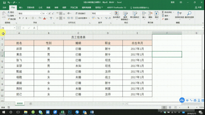The width and height of the screenshot is (205, 115).
Task: Switch to the Page Layout tab
Action: coord(31,8)
